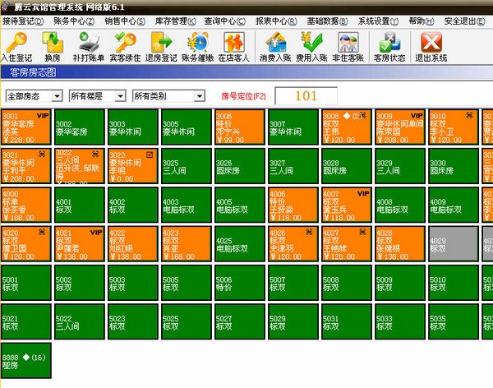Open 非住客账 non-guest account icon
493x388 pixels.
pos(348,47)
